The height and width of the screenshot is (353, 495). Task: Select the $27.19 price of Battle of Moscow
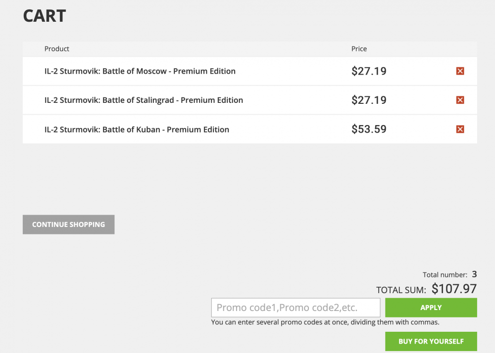[x=369, y=71]
